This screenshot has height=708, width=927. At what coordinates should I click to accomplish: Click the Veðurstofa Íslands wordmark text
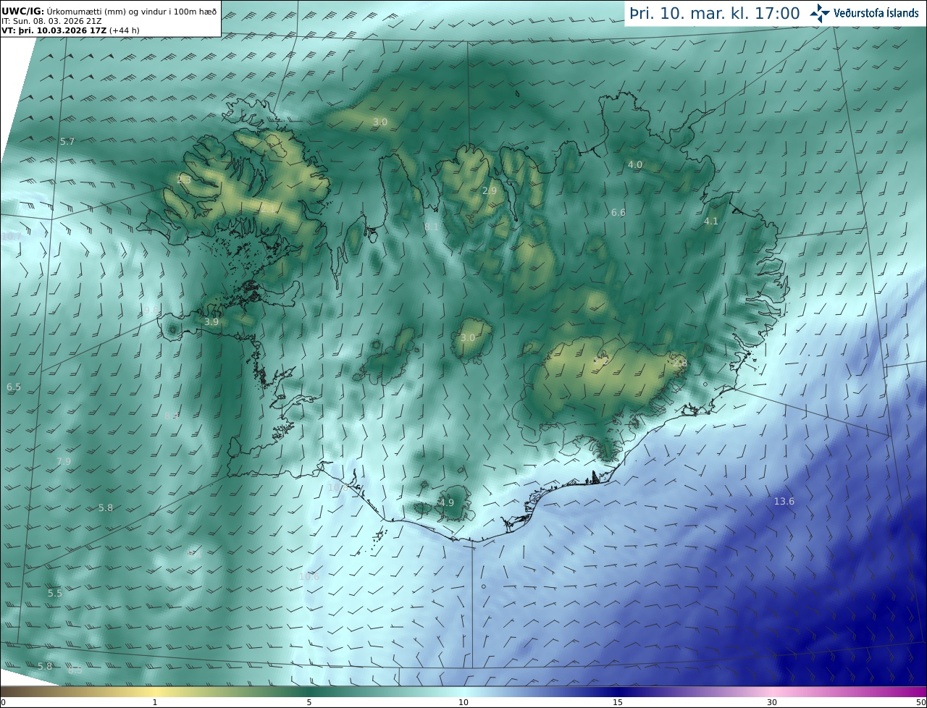(x=876, y=13)
